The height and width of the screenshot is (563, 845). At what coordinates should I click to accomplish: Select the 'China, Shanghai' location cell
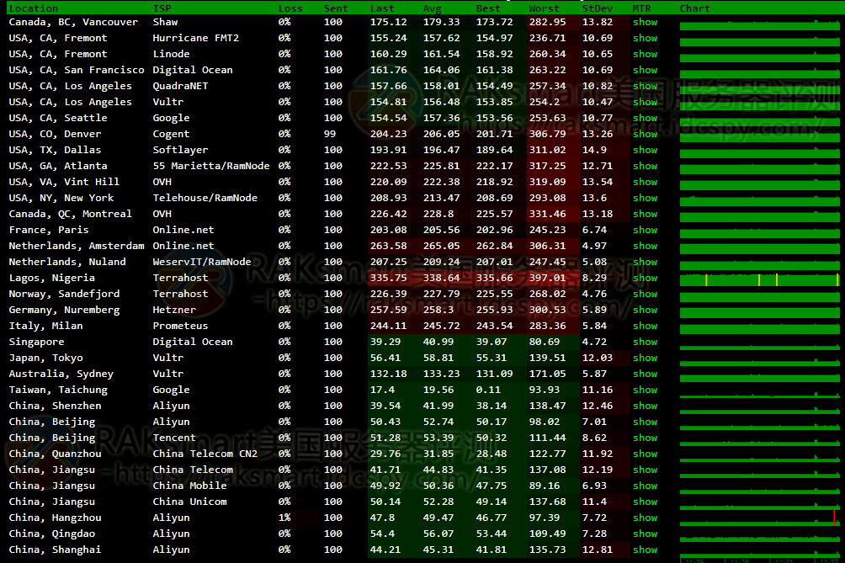click(55, 550)
